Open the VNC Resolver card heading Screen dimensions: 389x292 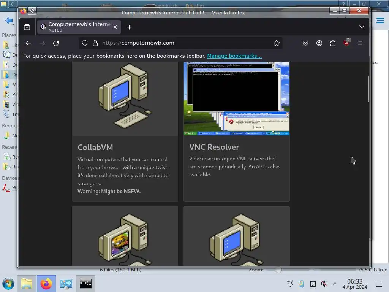[214, 147]
